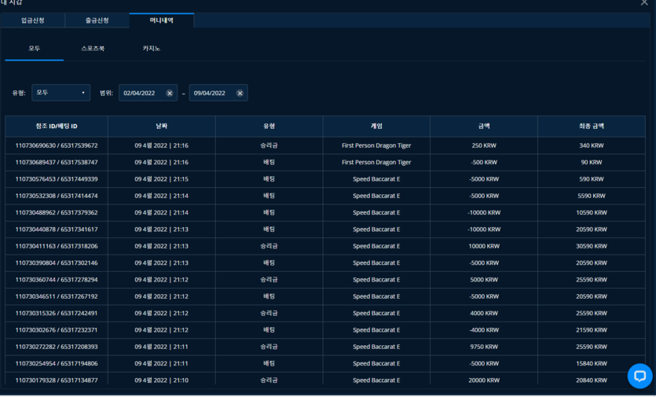Click the 20000 KRW amount cell
The width and height of the screenshot is (656, 397).
[x=484, y=380]
